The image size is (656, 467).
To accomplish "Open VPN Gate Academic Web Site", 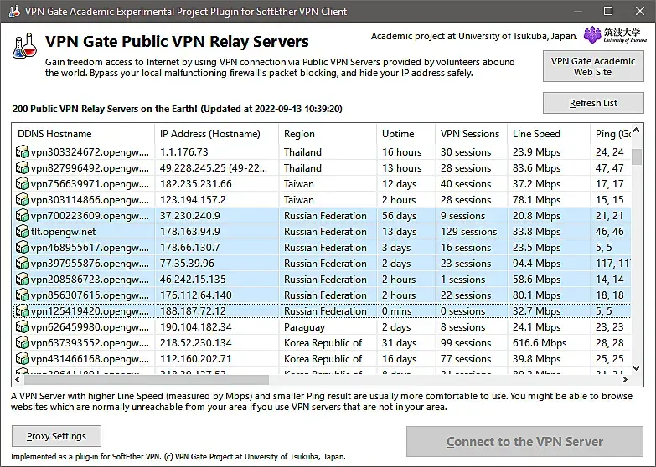I will pyautogui.click(x=592, y=66).
